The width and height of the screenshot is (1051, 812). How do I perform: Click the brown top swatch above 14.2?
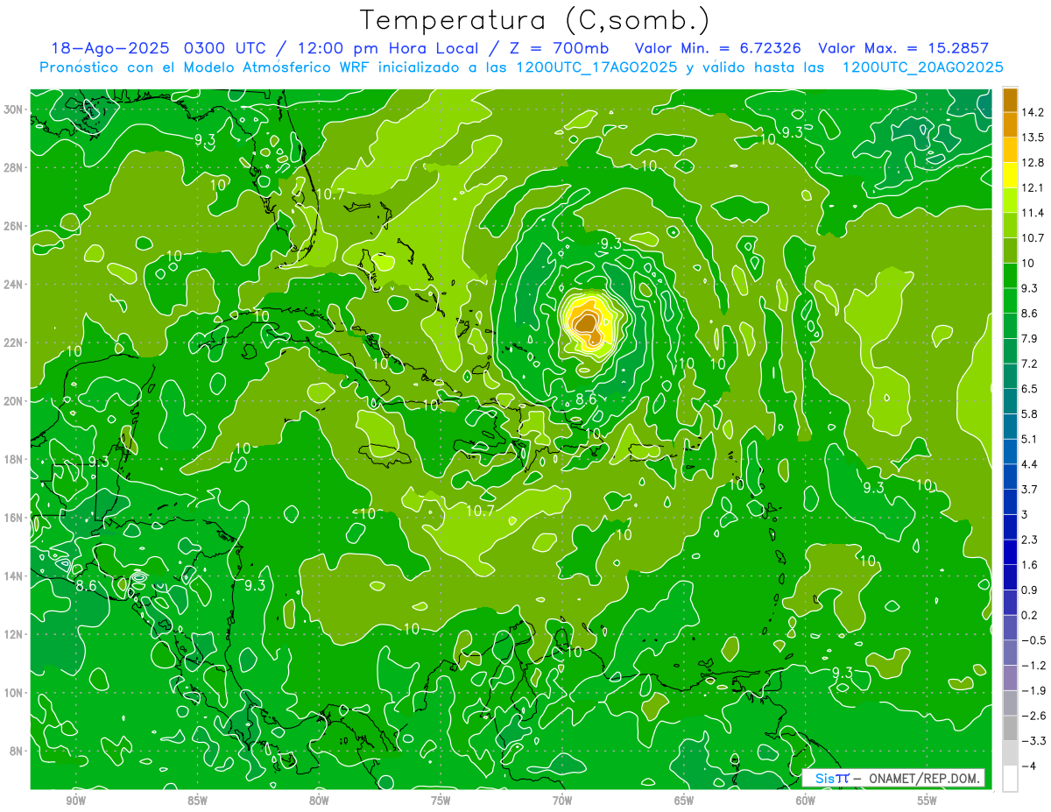[1010, 99]
